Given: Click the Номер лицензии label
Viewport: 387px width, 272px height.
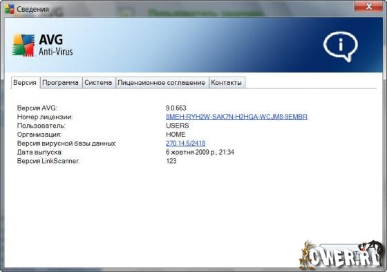Looking at the screenshot, I should [45, 117].
